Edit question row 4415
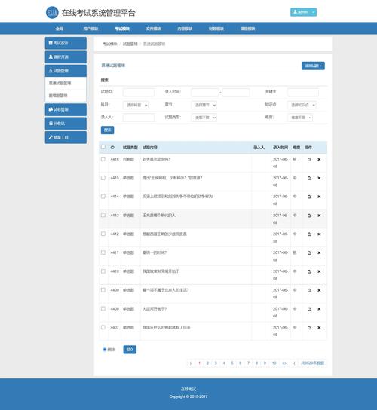The height and width of the screenshot is (410, 377). pyautogui.click(x=309, y=178)
